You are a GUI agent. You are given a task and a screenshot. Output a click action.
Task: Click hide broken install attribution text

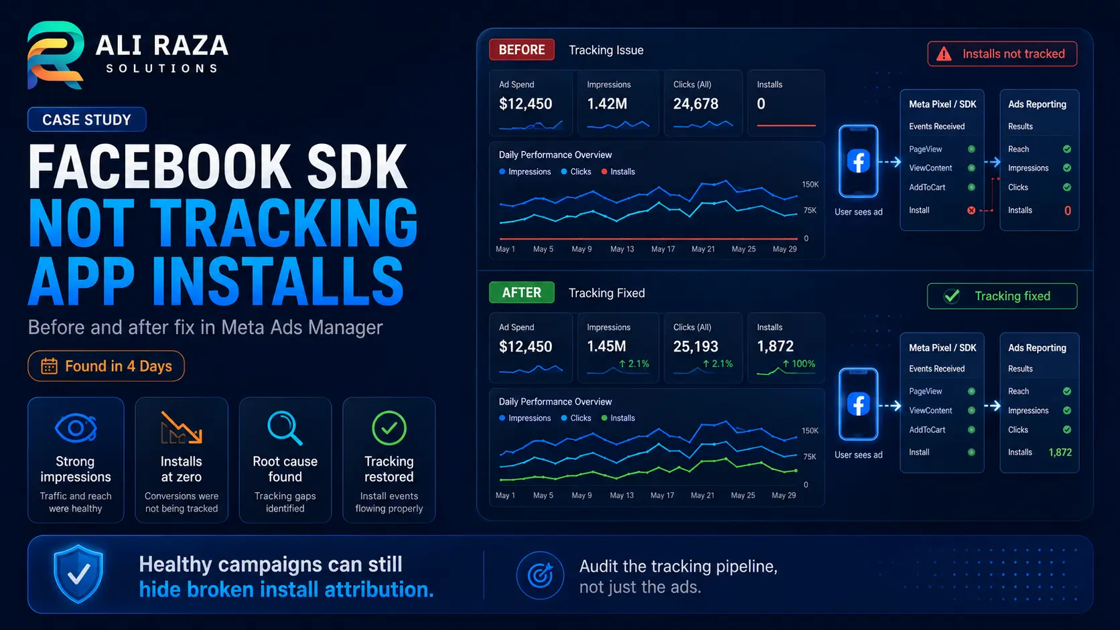click(x=286, y=590)
